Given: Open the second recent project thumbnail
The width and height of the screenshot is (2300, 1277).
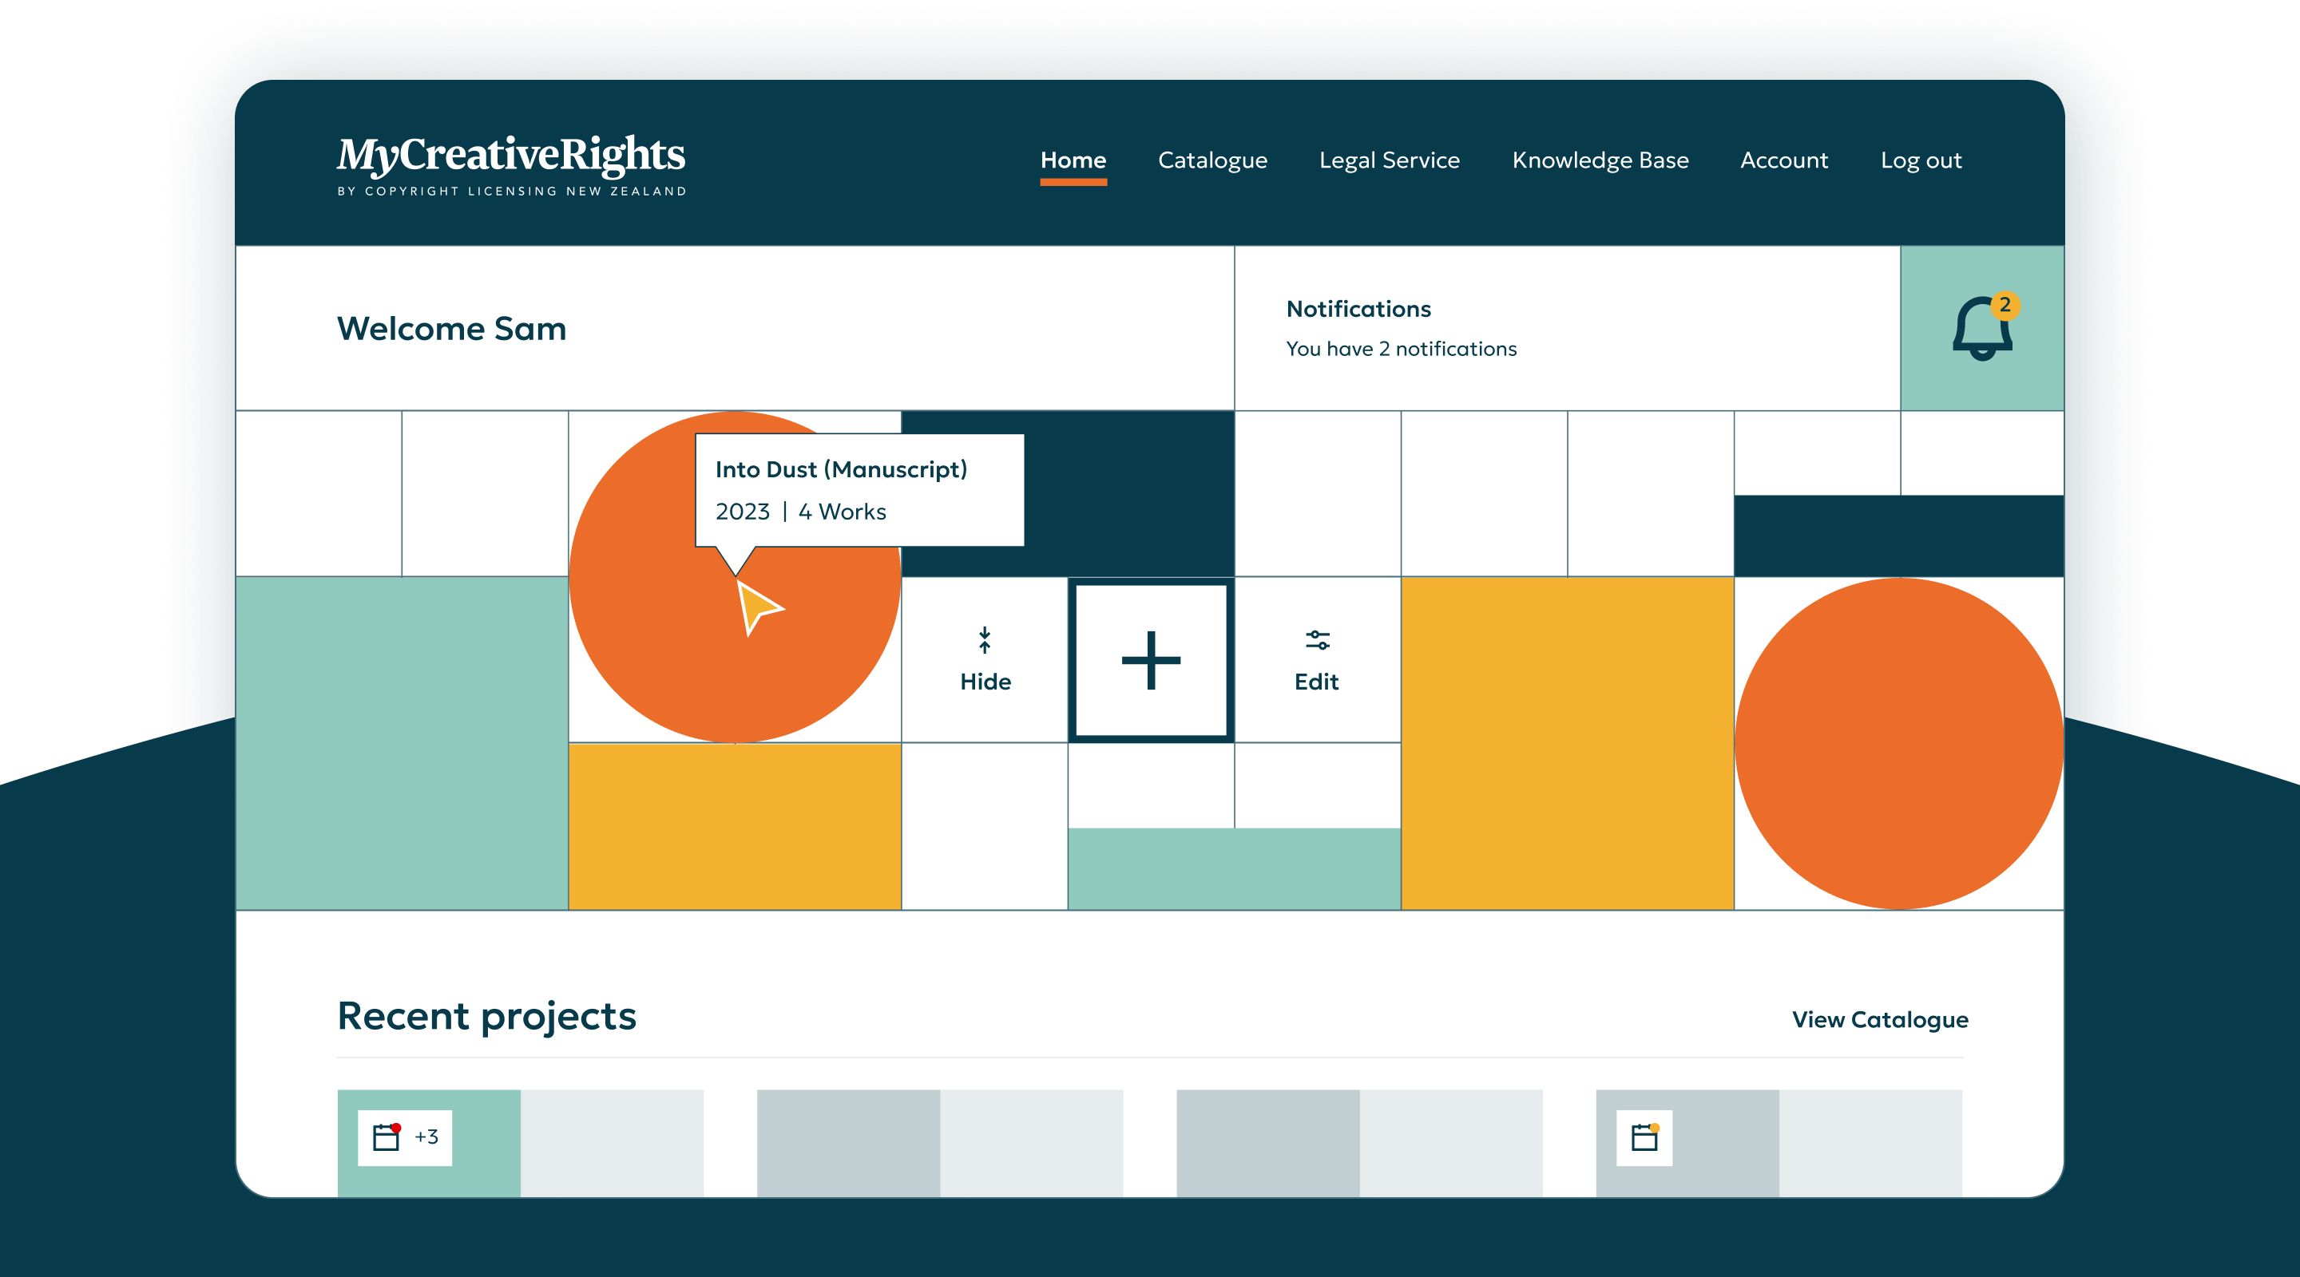Looking at the screenshot, I should click(x=939, y=1142).
